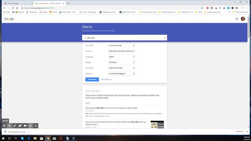Open the Language dropdown set to English
Screen dimensions: 251x141
coord(122,57)
